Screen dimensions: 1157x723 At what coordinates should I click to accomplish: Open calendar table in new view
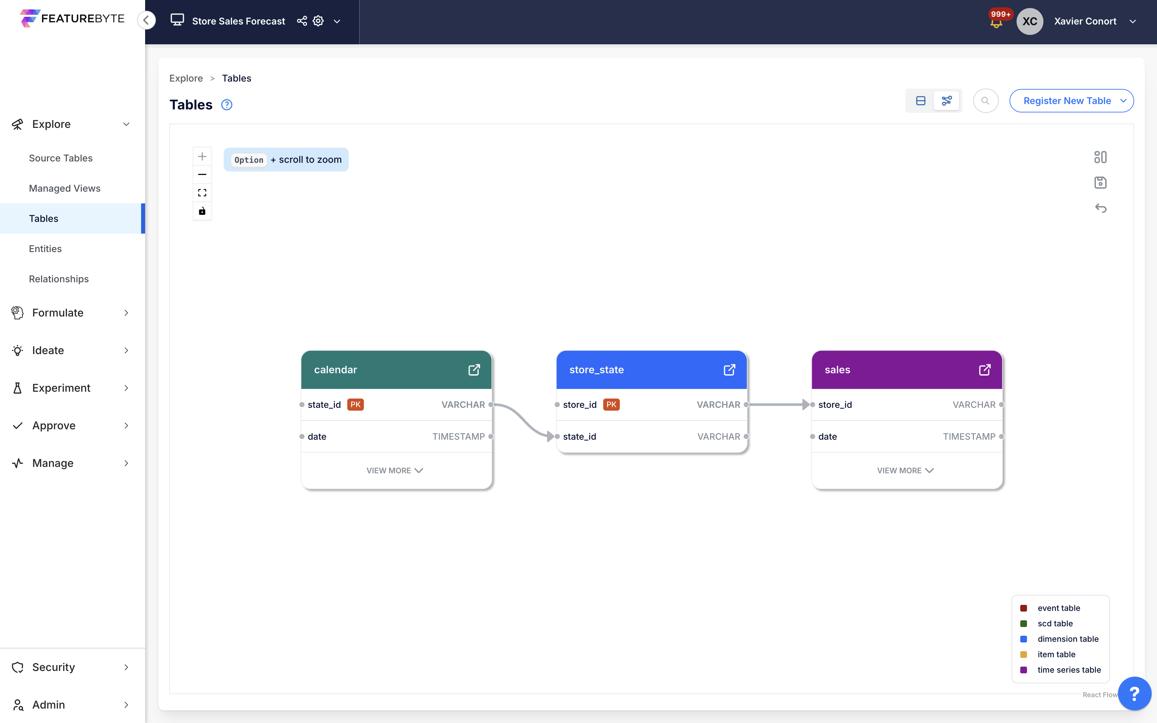[474, 370]
